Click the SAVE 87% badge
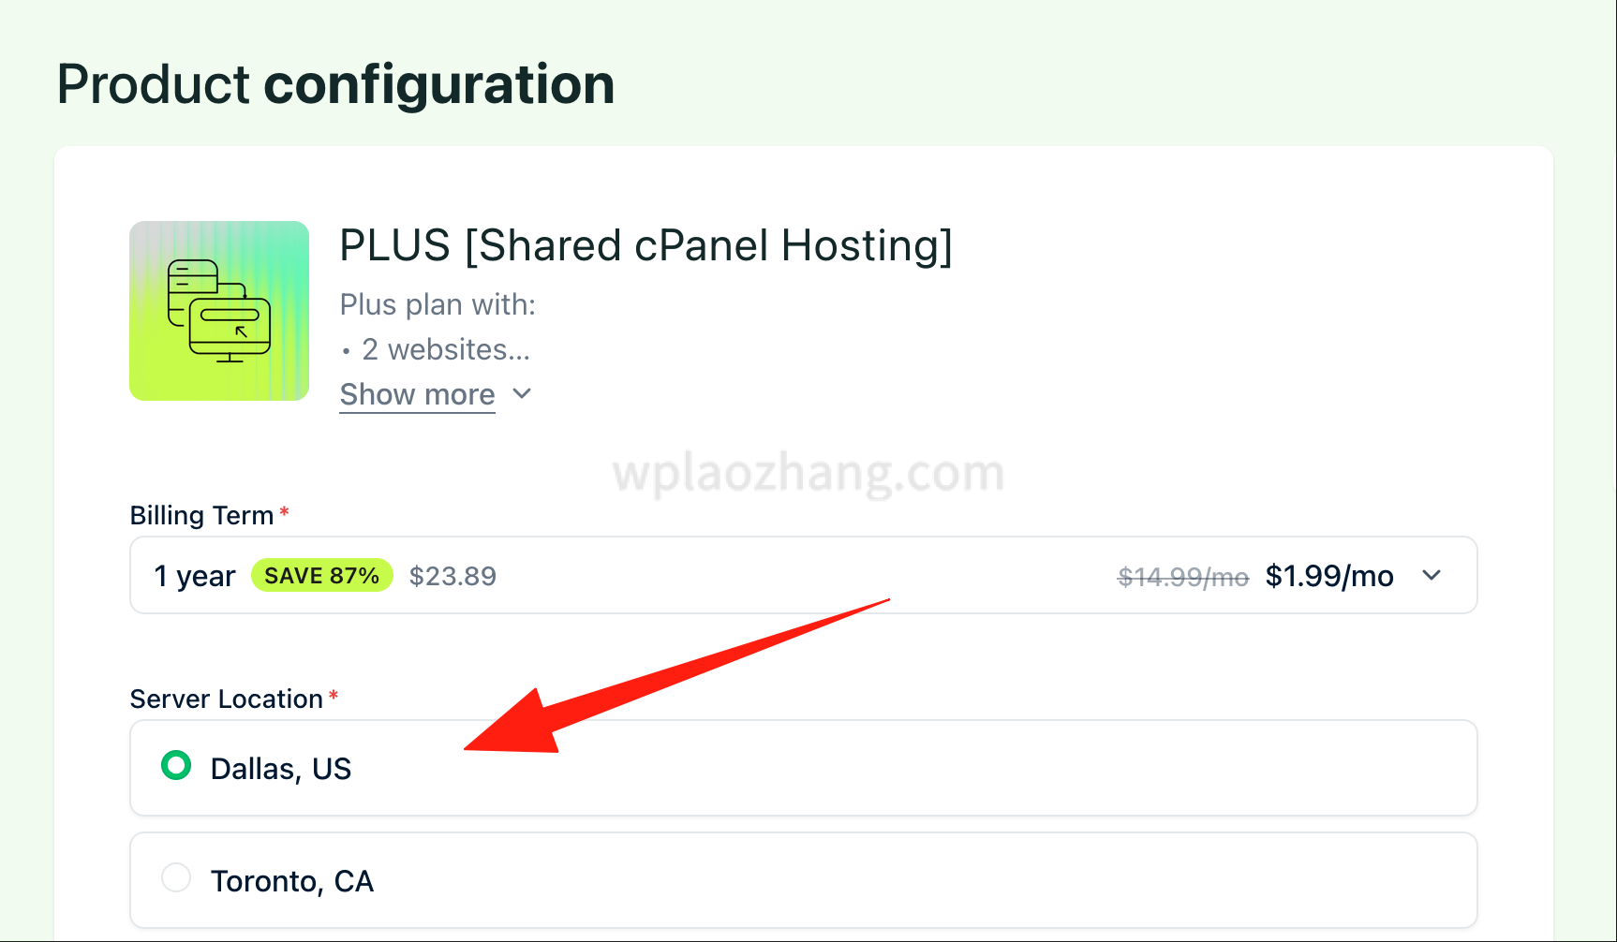Screen dimensions: 1617x942 (321, 576)
